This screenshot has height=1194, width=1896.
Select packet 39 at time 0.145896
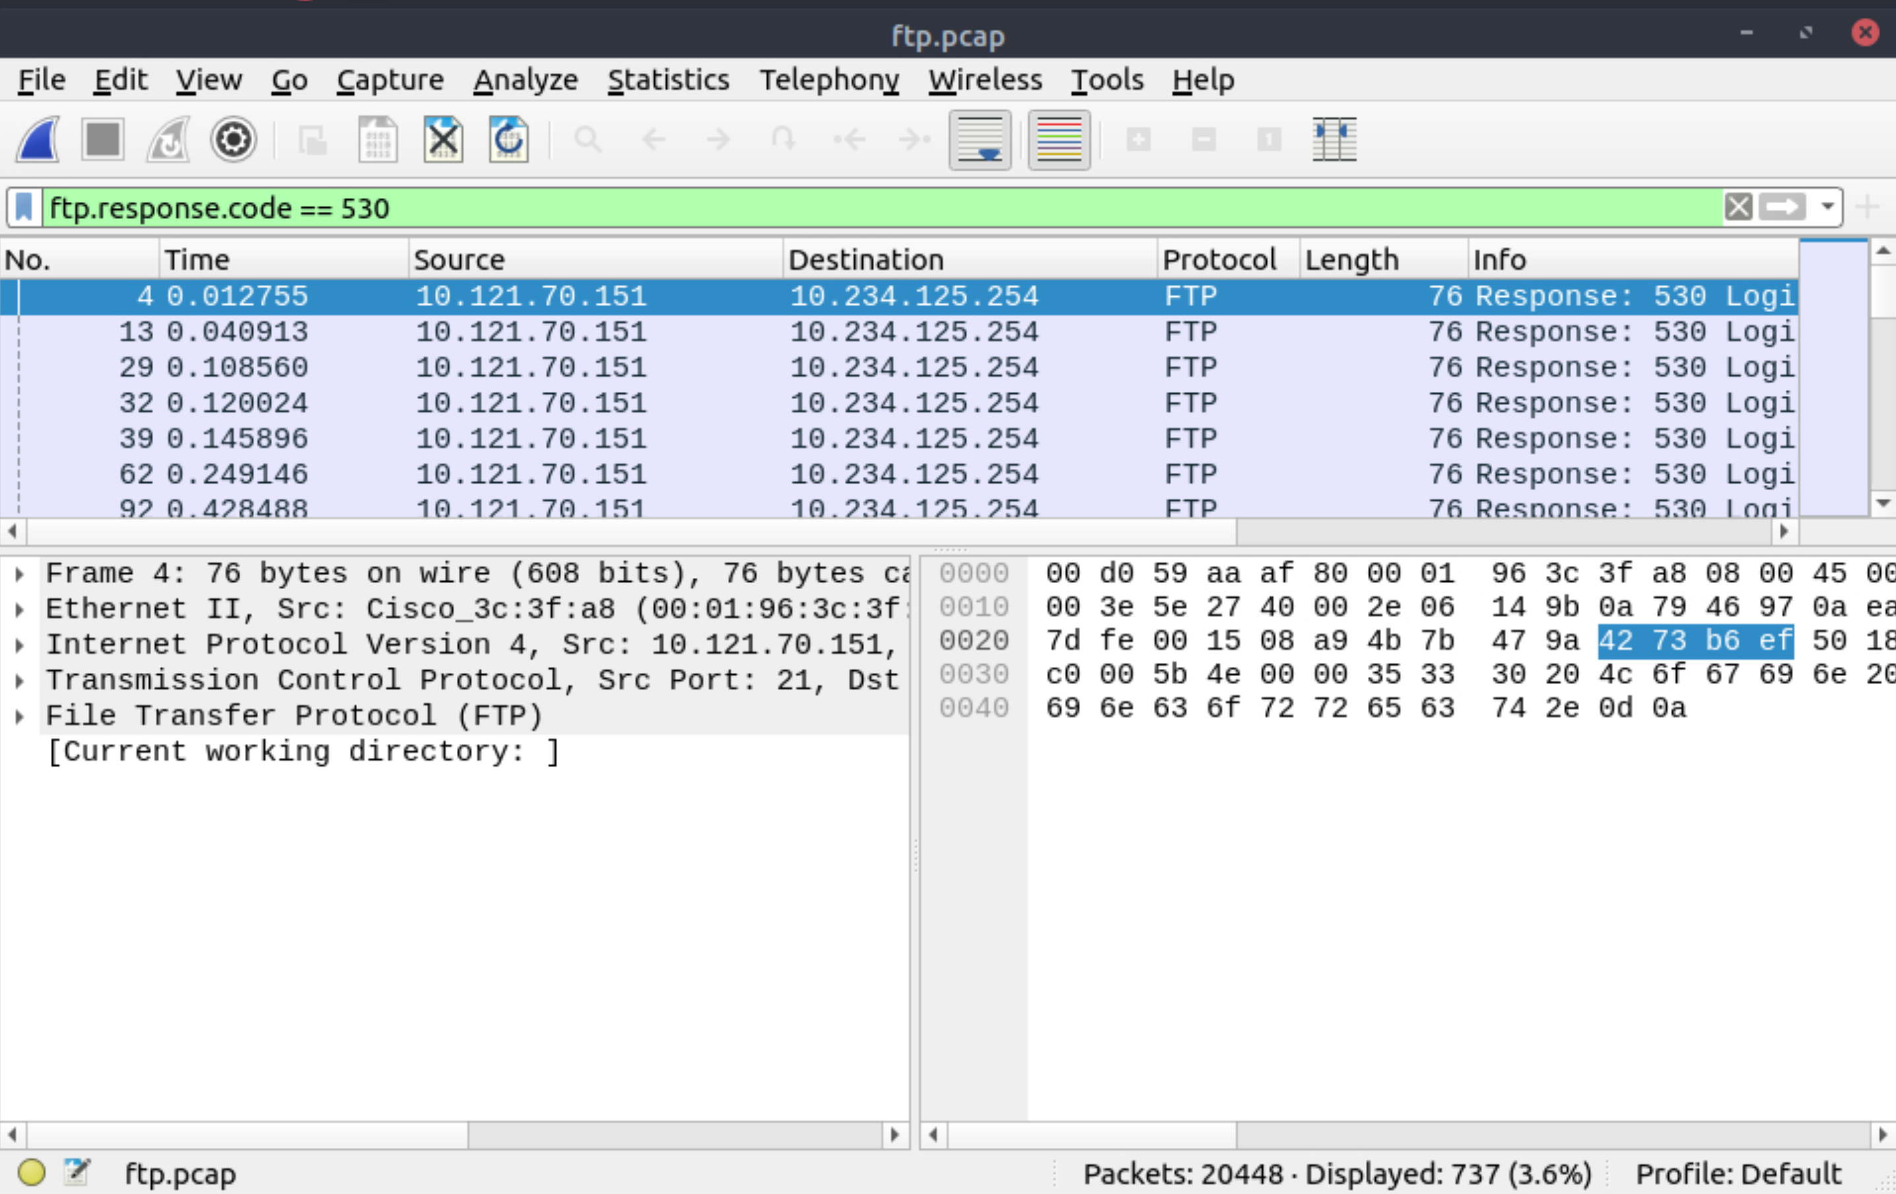(x=898, y=439)
